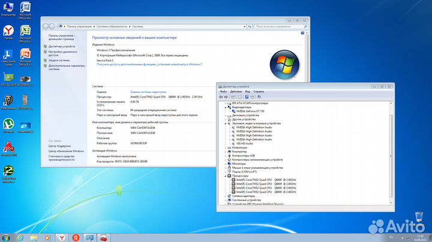This screenshot has height=242, width=432.
Task: Click Система и безопасность breadcrumb
Action: point(112,26)
